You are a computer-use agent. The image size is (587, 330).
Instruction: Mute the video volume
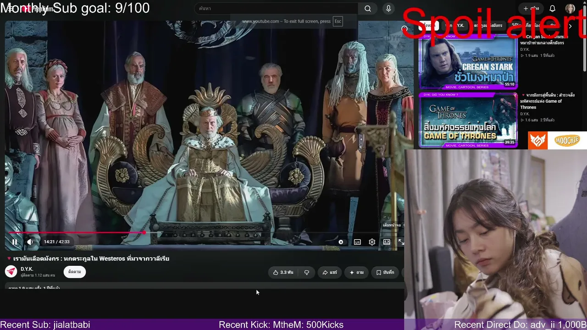tap(30, 242)
